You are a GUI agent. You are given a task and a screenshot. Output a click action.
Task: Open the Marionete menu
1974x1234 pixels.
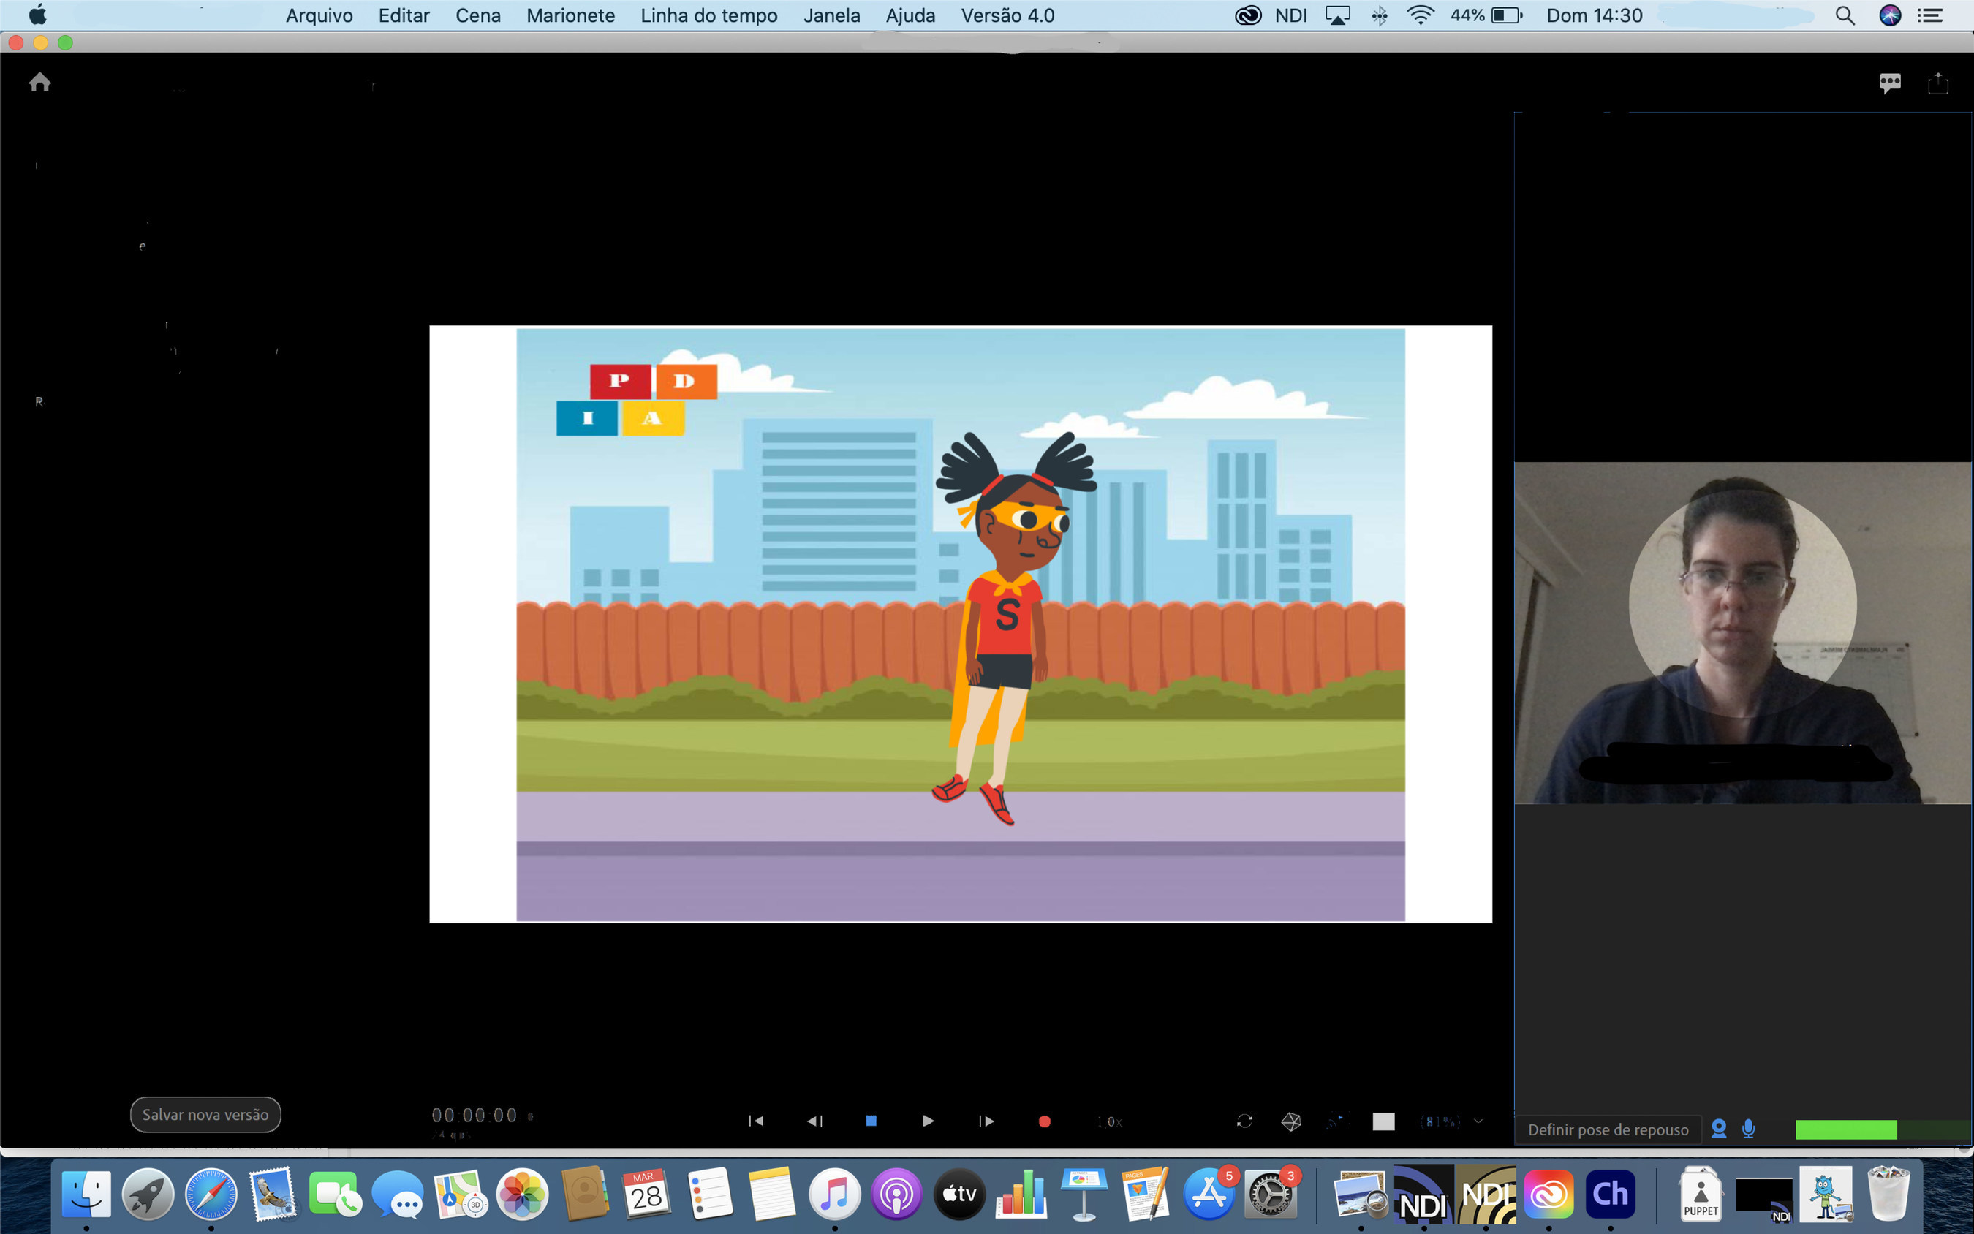(570, 15)
